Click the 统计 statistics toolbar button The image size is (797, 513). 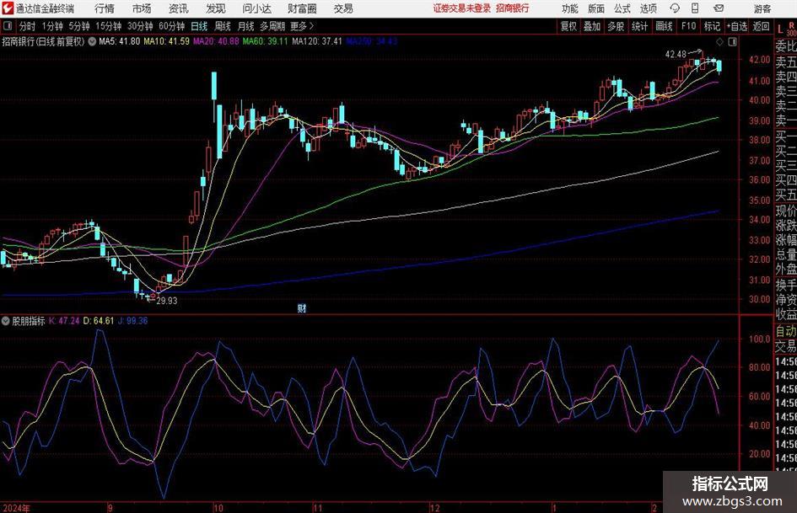[639, 26]
